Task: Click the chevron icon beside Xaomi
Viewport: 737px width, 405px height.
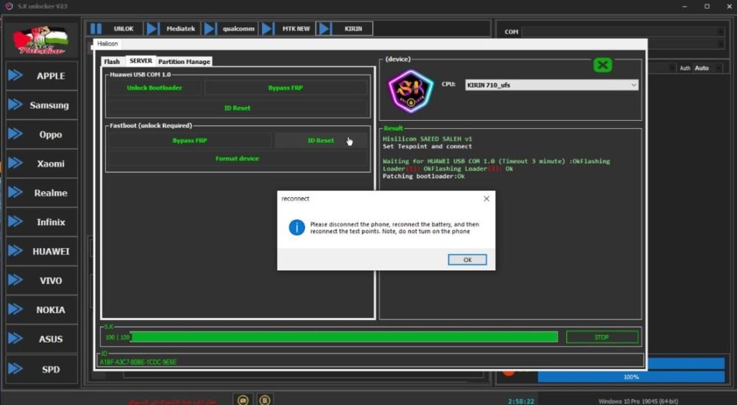Action: click(x=16, y=163)
